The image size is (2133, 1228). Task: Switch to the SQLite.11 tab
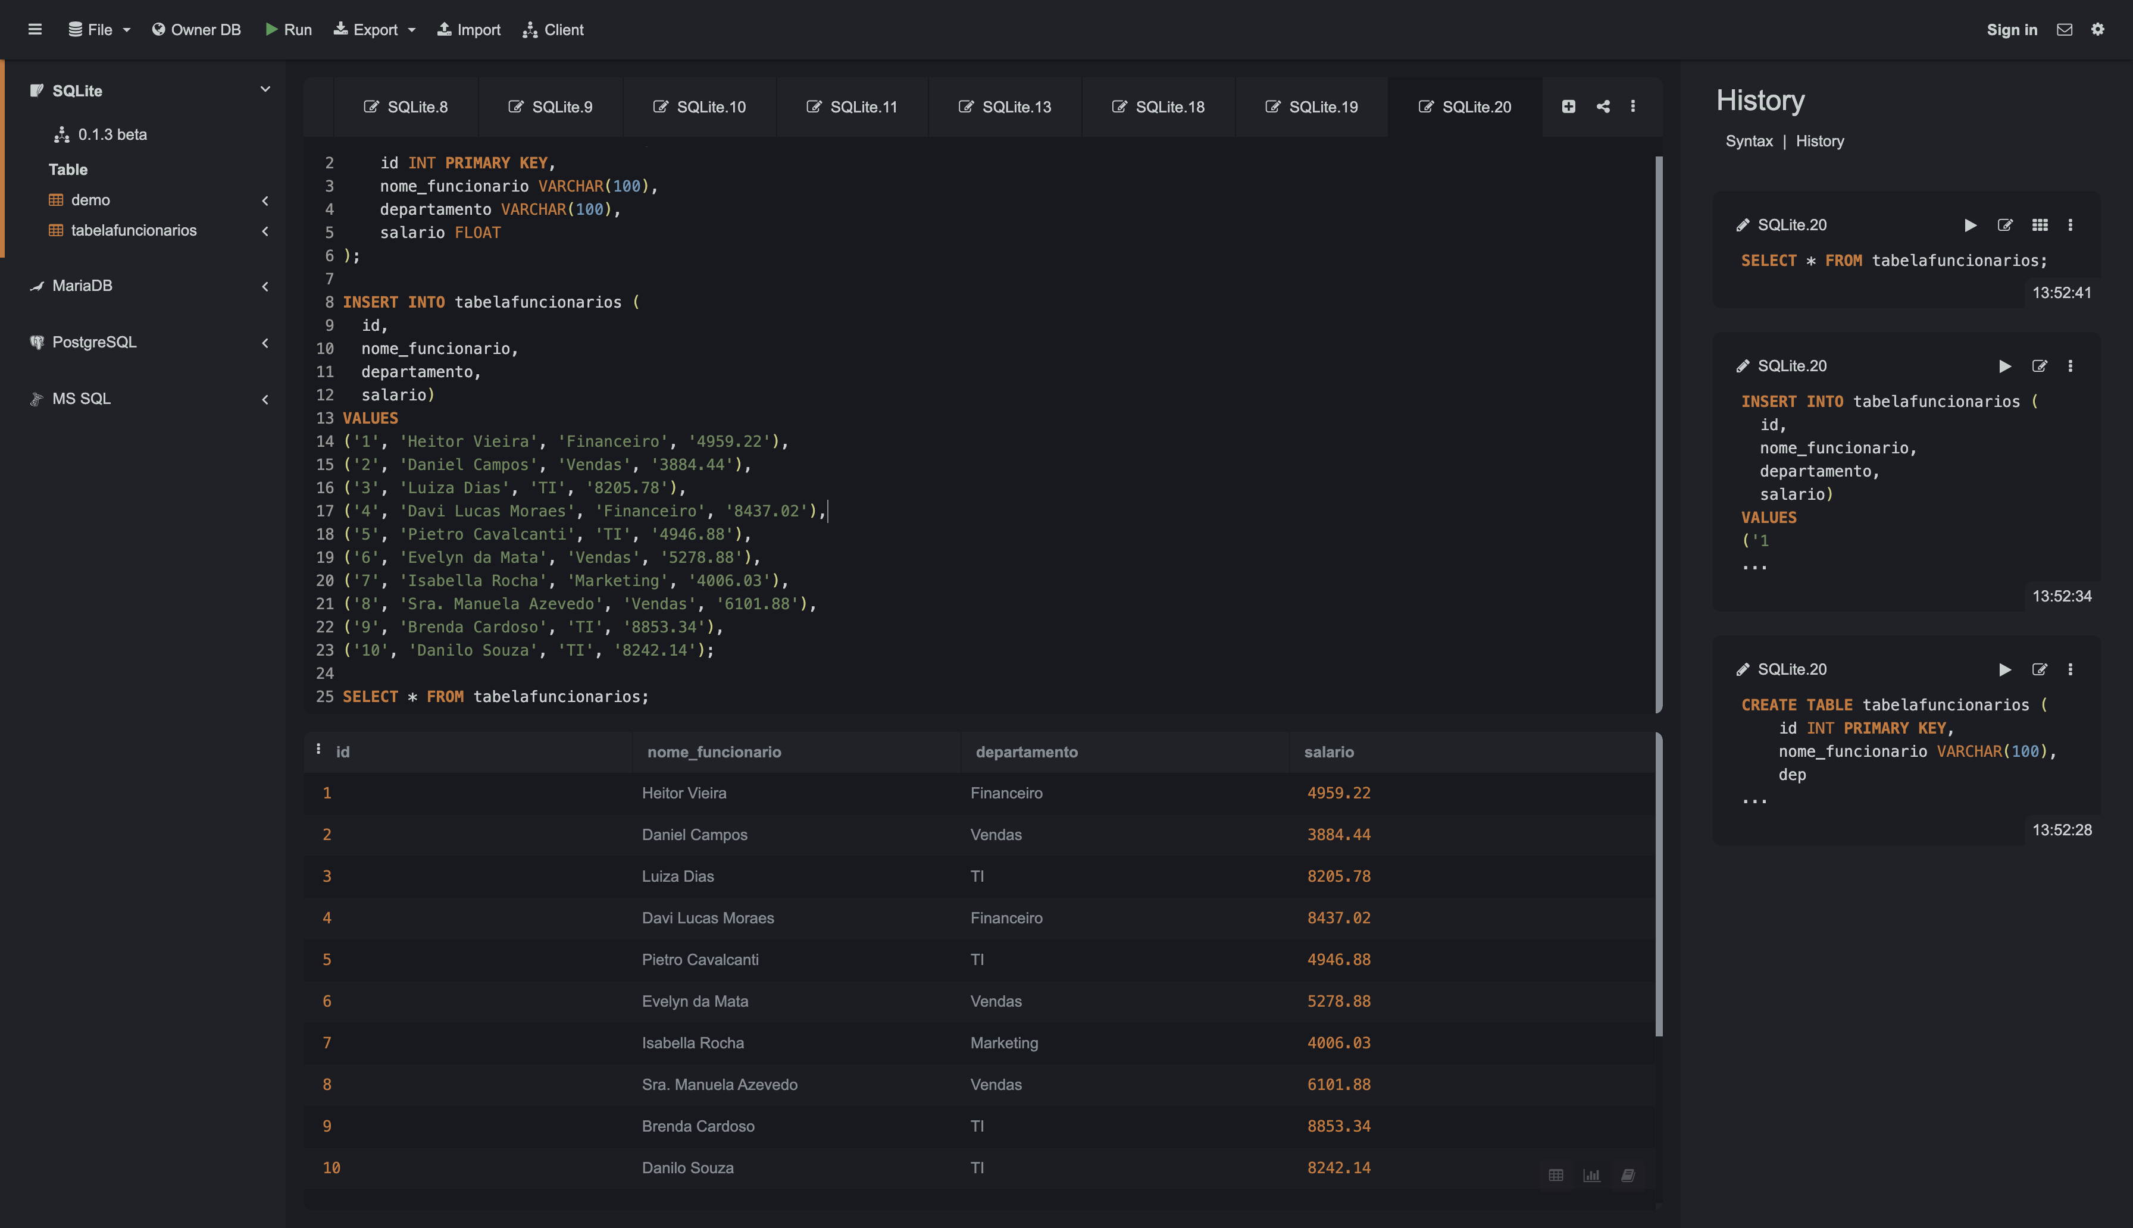852,107
